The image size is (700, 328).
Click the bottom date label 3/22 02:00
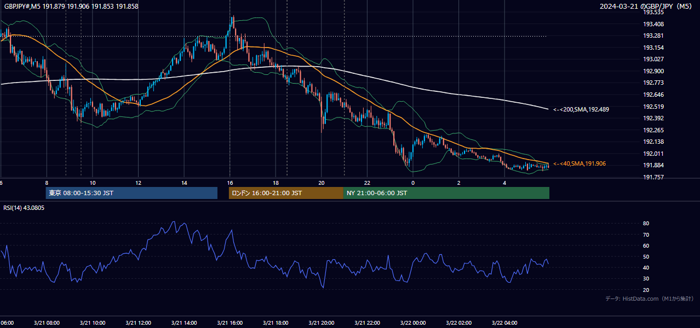[x=459, y=323]
